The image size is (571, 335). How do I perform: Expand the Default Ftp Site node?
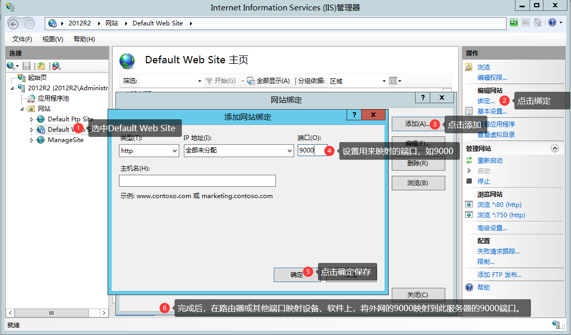coord(32,119)
